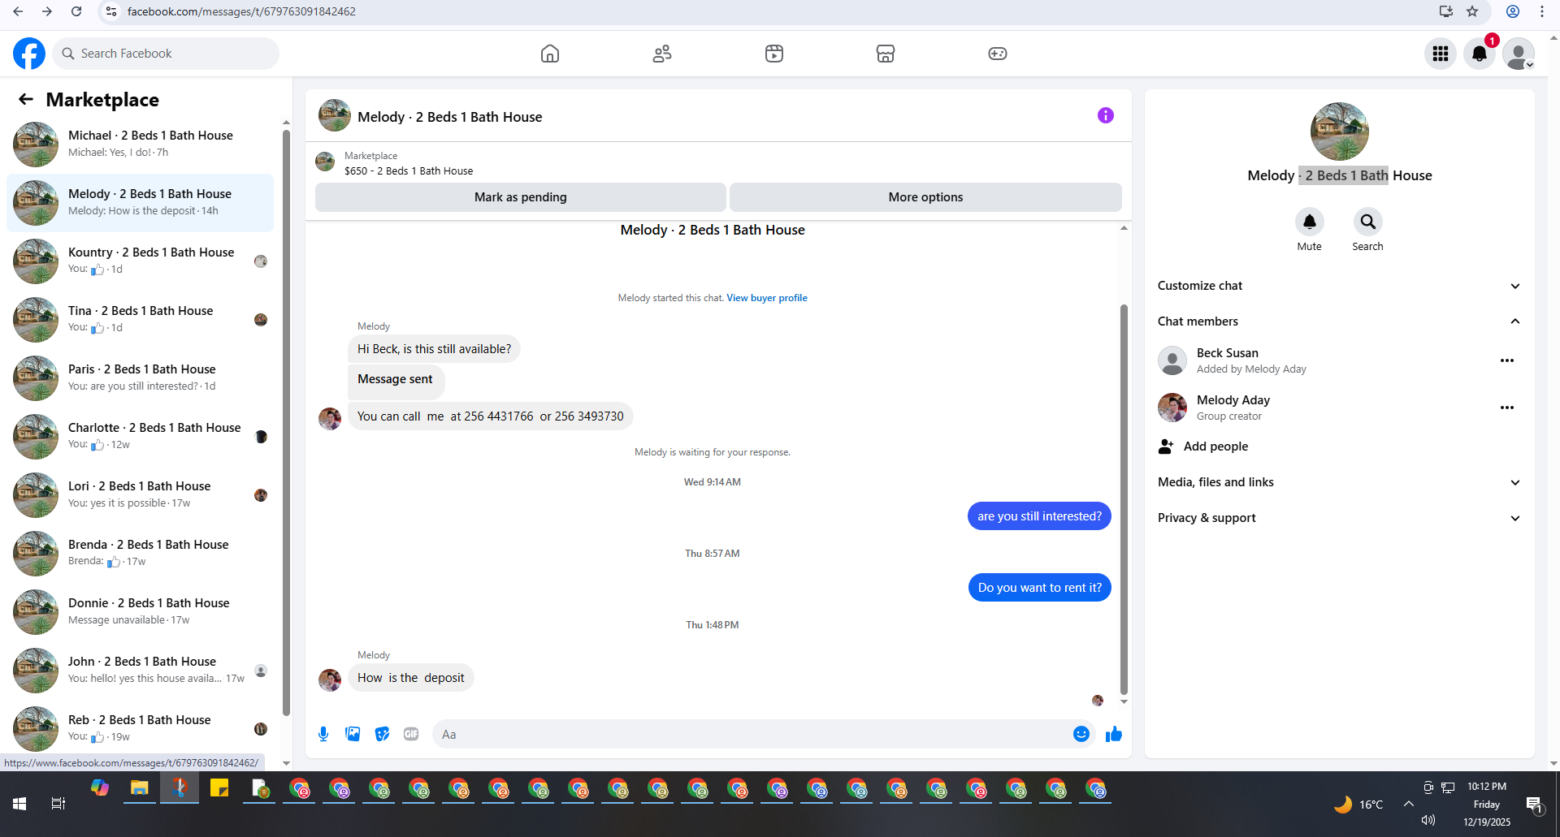Send a thumbs-up like
1560x837 pixels.
(1114, 734)
